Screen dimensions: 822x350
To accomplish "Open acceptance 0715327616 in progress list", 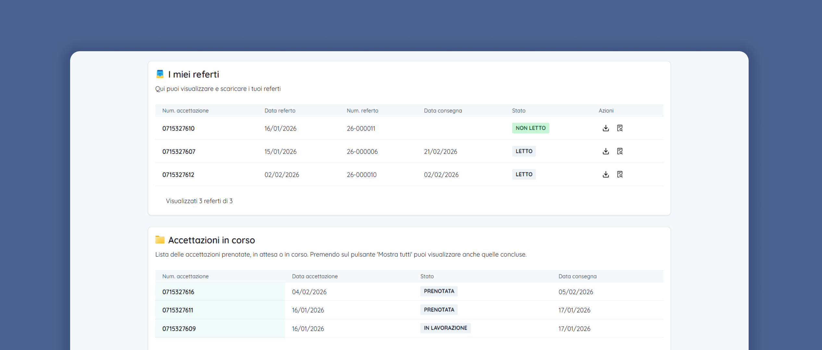I will pos(178,292).
